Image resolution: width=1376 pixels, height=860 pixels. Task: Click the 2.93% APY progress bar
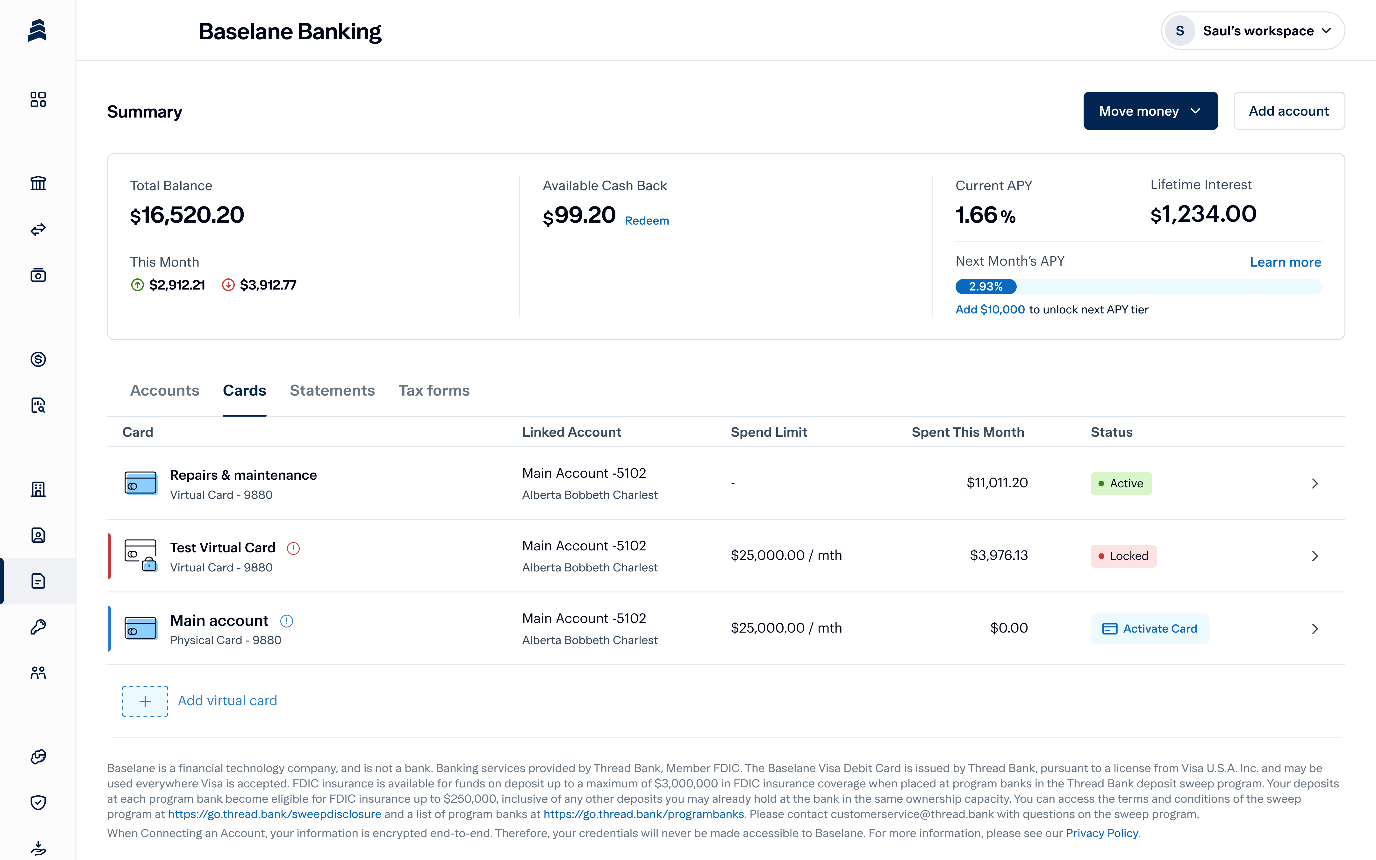pyautogui.click(x=986, y=287)
